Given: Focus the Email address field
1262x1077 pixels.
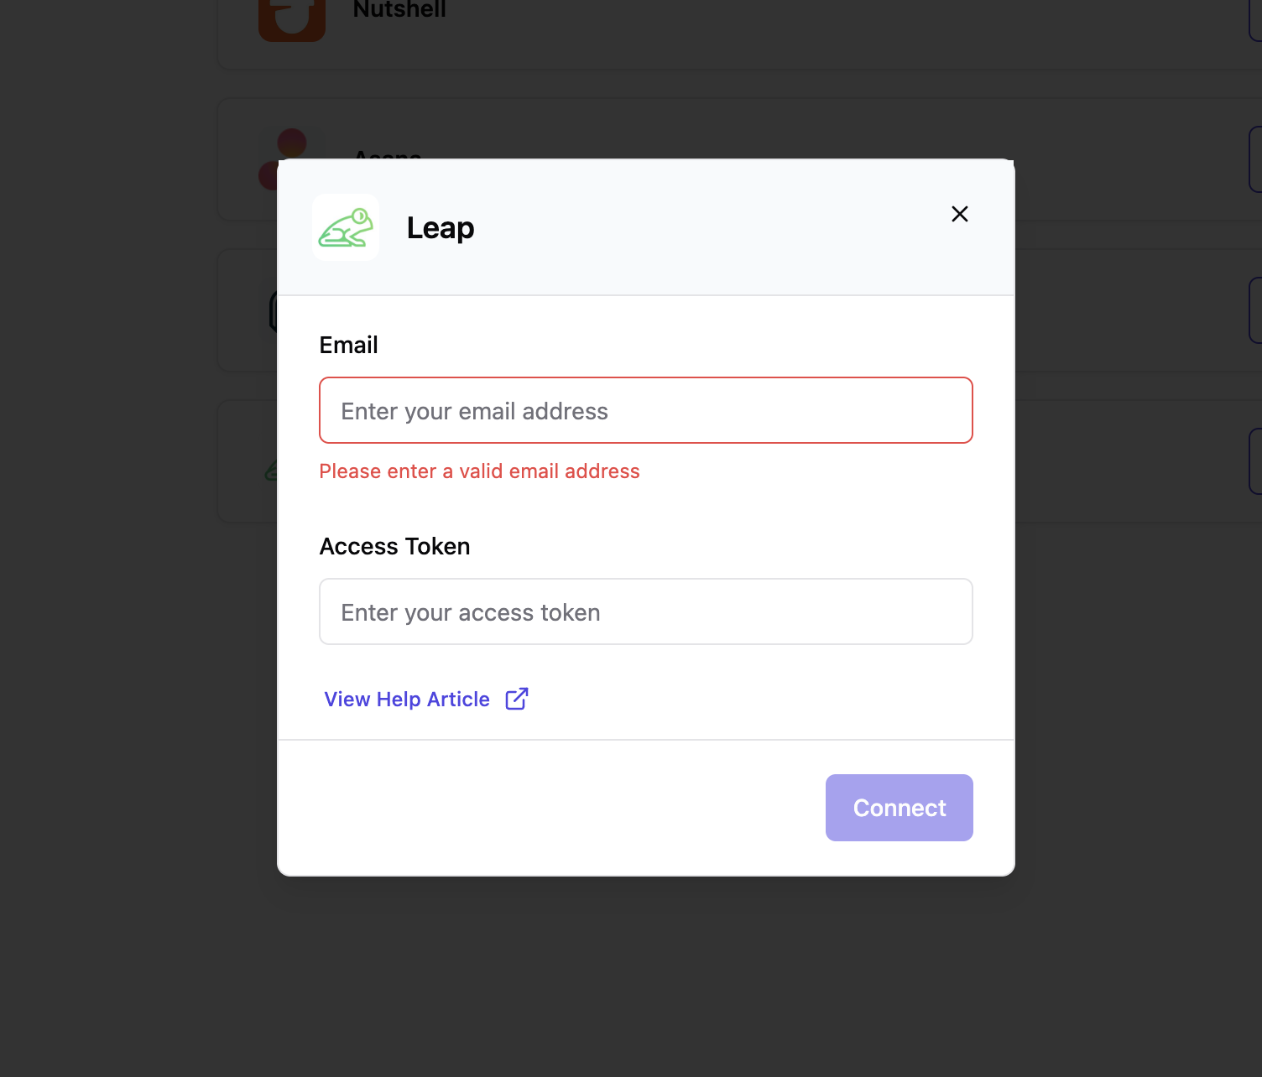Looking at the screenshot, I should [x=646, y=410].
